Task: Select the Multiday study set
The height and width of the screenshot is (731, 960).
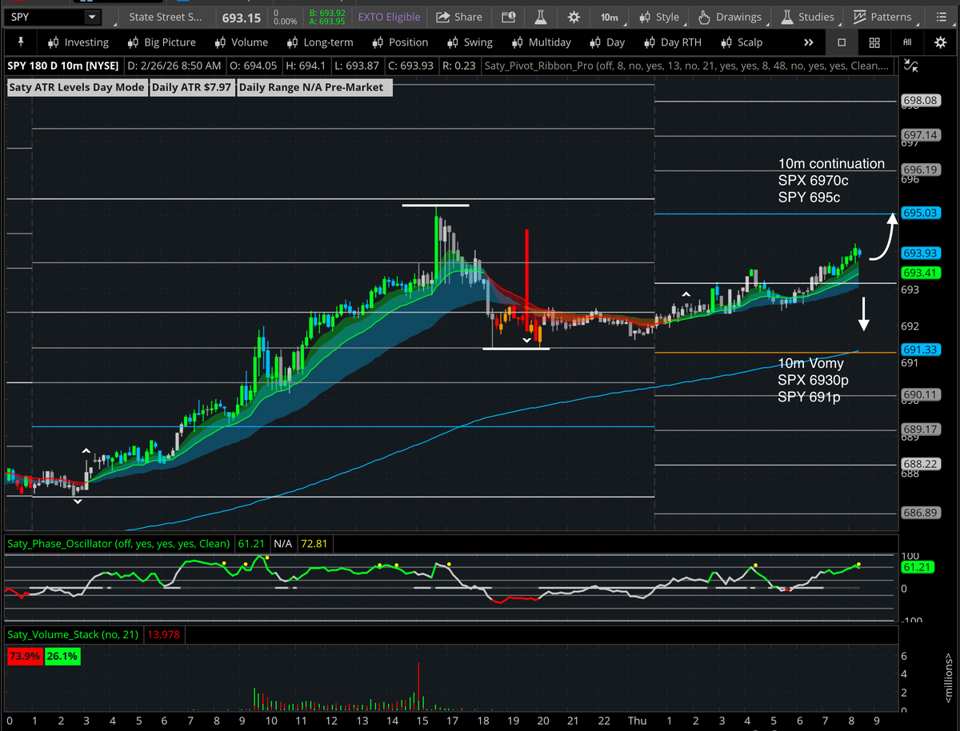Action: [540, 42]
